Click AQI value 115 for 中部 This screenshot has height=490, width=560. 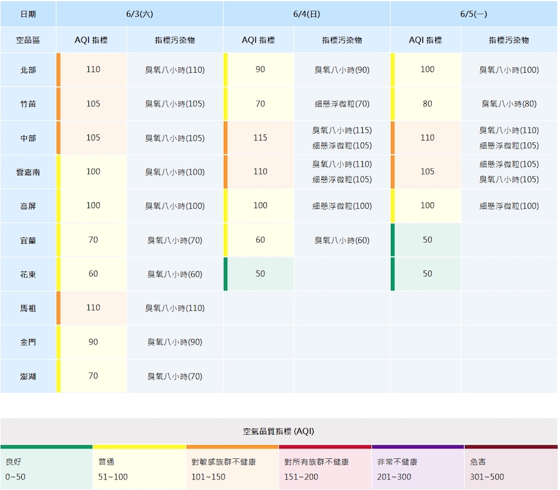pos(260,138)
